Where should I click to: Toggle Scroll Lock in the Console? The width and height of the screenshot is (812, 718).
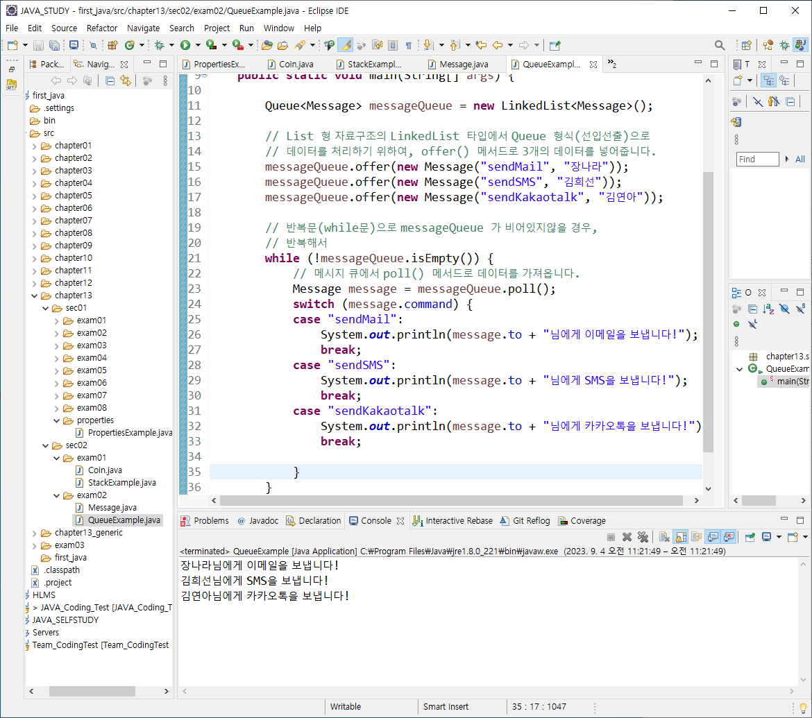[681, 537]
